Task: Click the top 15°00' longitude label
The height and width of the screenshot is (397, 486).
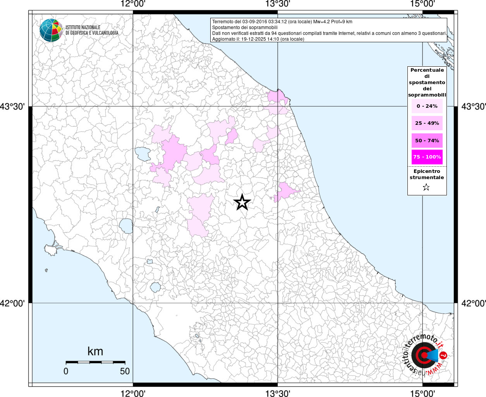Action: 422,4
